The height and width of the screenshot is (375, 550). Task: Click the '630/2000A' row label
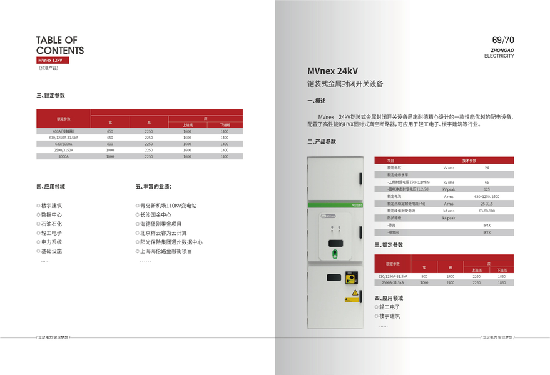tap(63, 144)
